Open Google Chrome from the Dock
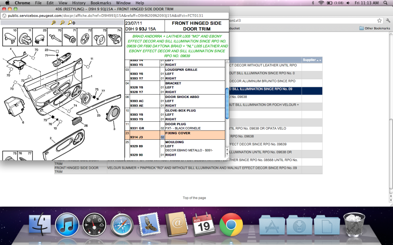This screenshot has width=393, height=245. (x=231, y=224)
